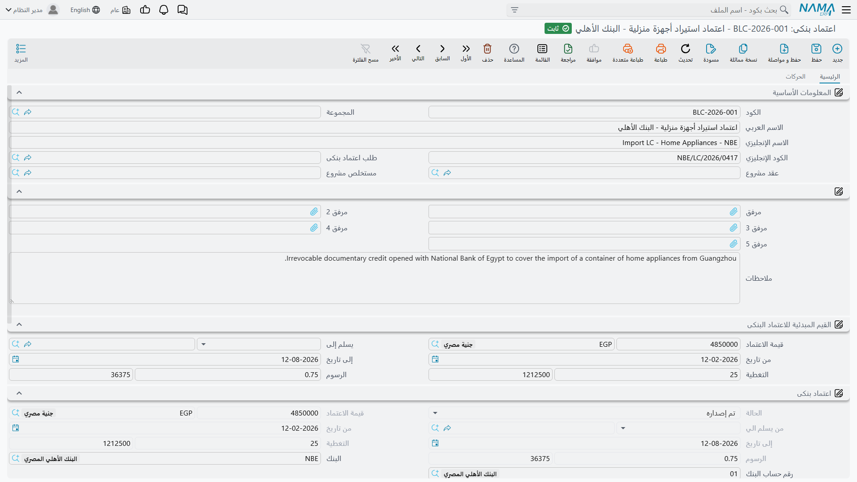Screen dimensions: 857x482
Task: Click the initial قيمة الاعتماد amount 4850000
Action: click(678, 344)
